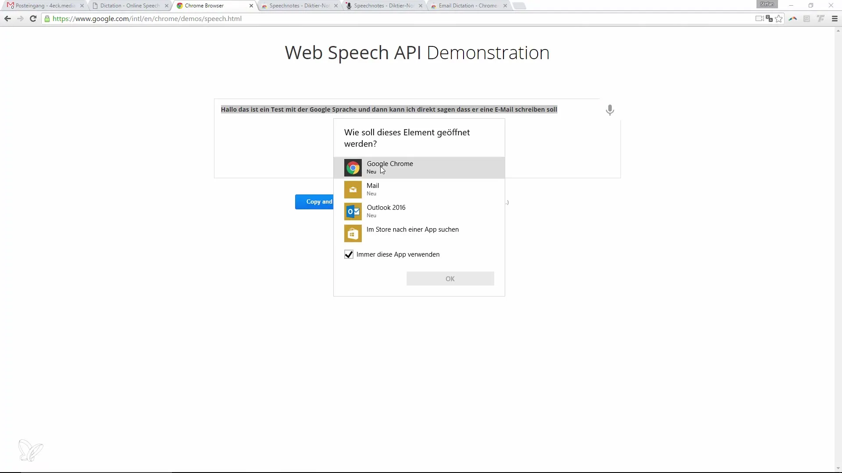Viewport: 842px width, 473px height.
Task: Click the Outlook 2016 app icon
Action: pyautogui.click(x=353, y=212)
